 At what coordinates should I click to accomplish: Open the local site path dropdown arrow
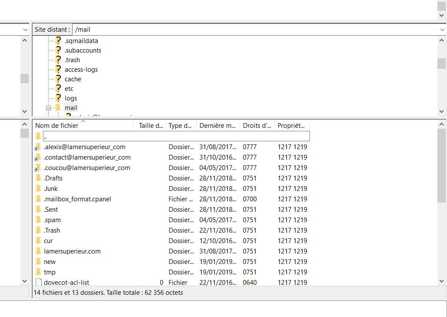point(25,30)
